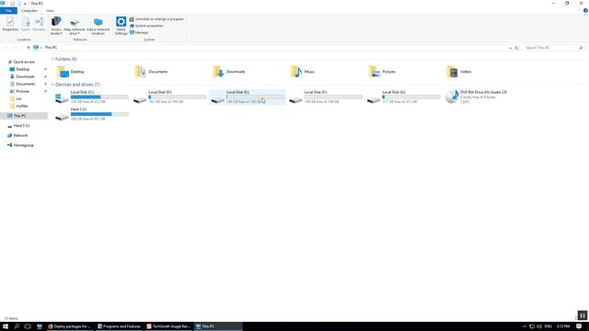Focus the Search This PC box
The width and height of the screenshot is (589, 331).
pos(554,48)
